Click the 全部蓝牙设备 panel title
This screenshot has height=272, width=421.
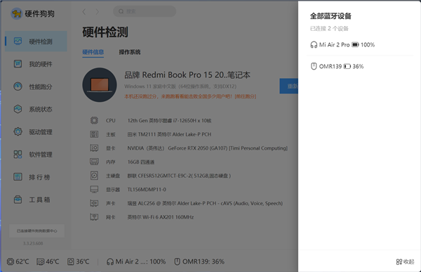click(330, 16)
